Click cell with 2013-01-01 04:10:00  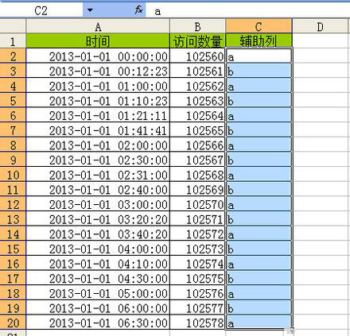(x=98, y=263)
